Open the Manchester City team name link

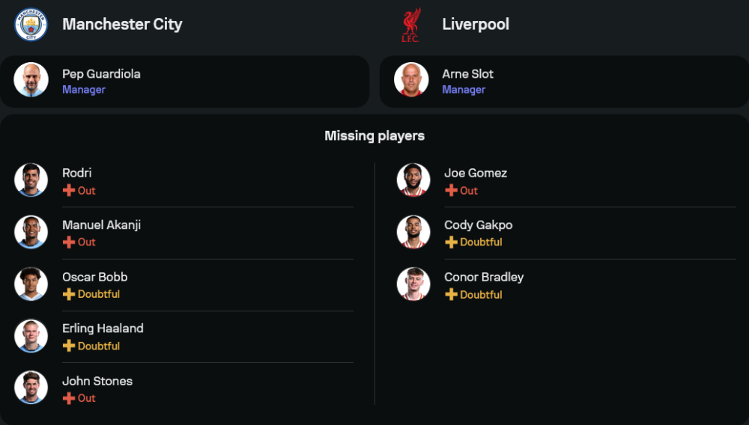point(122,24)
